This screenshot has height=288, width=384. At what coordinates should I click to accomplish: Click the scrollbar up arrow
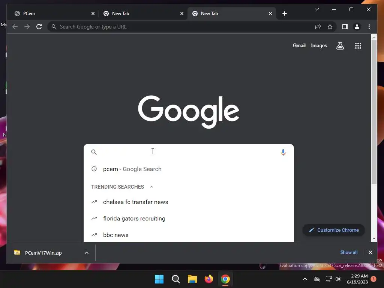[x=374, y=37]
